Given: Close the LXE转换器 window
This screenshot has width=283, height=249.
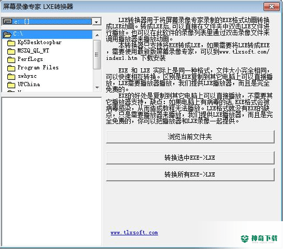Looking at the screenshot, I should [271, 7].
